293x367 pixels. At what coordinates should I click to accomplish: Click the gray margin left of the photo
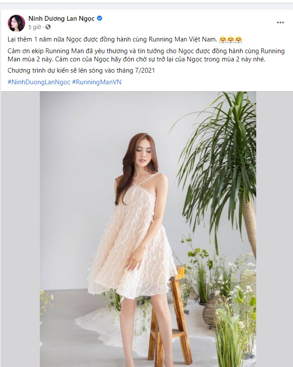tap(20, 229)
